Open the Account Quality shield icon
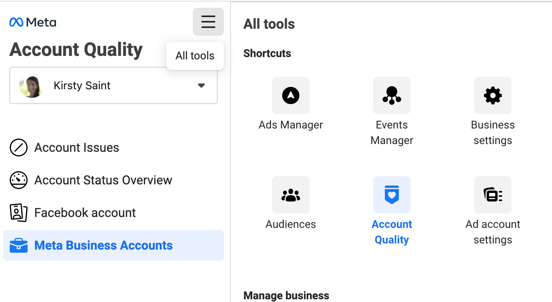This screenshot has width=552, height=302. point(391,195)
